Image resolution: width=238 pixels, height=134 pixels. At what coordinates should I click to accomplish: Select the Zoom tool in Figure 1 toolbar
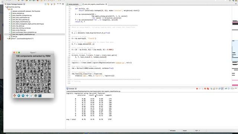point(31,96)
